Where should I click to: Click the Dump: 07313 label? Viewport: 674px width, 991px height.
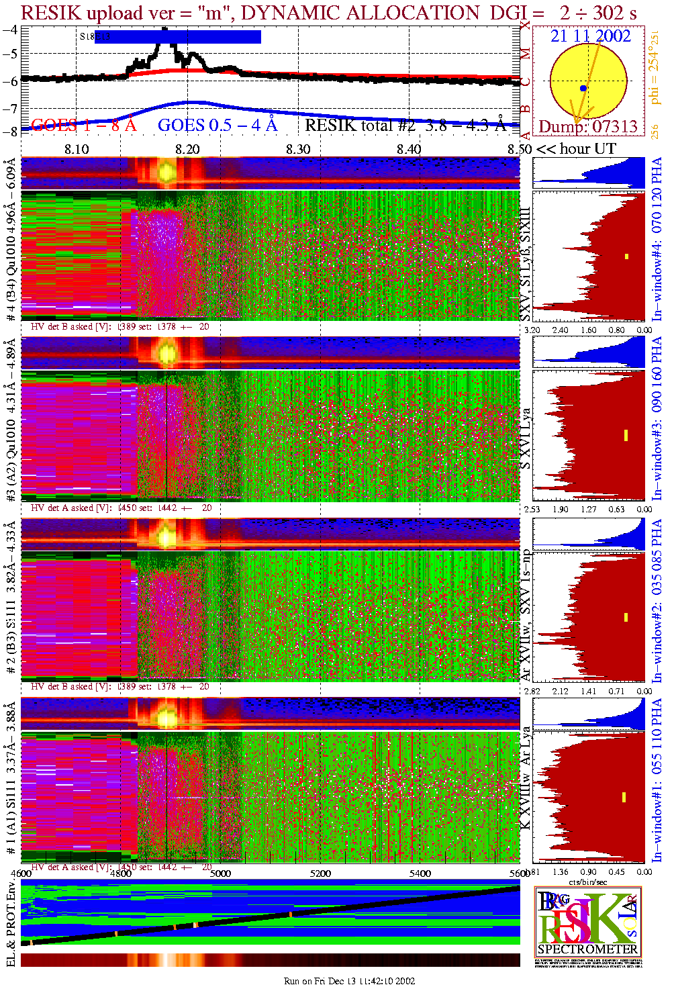[x=587, y=127]
